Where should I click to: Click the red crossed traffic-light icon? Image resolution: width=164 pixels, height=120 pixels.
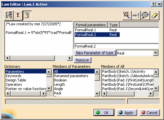18,15
